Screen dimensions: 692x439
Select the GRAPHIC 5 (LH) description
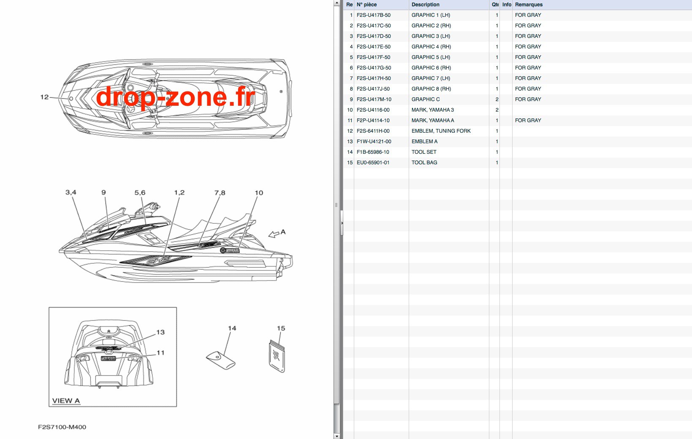tap(431, 57)
